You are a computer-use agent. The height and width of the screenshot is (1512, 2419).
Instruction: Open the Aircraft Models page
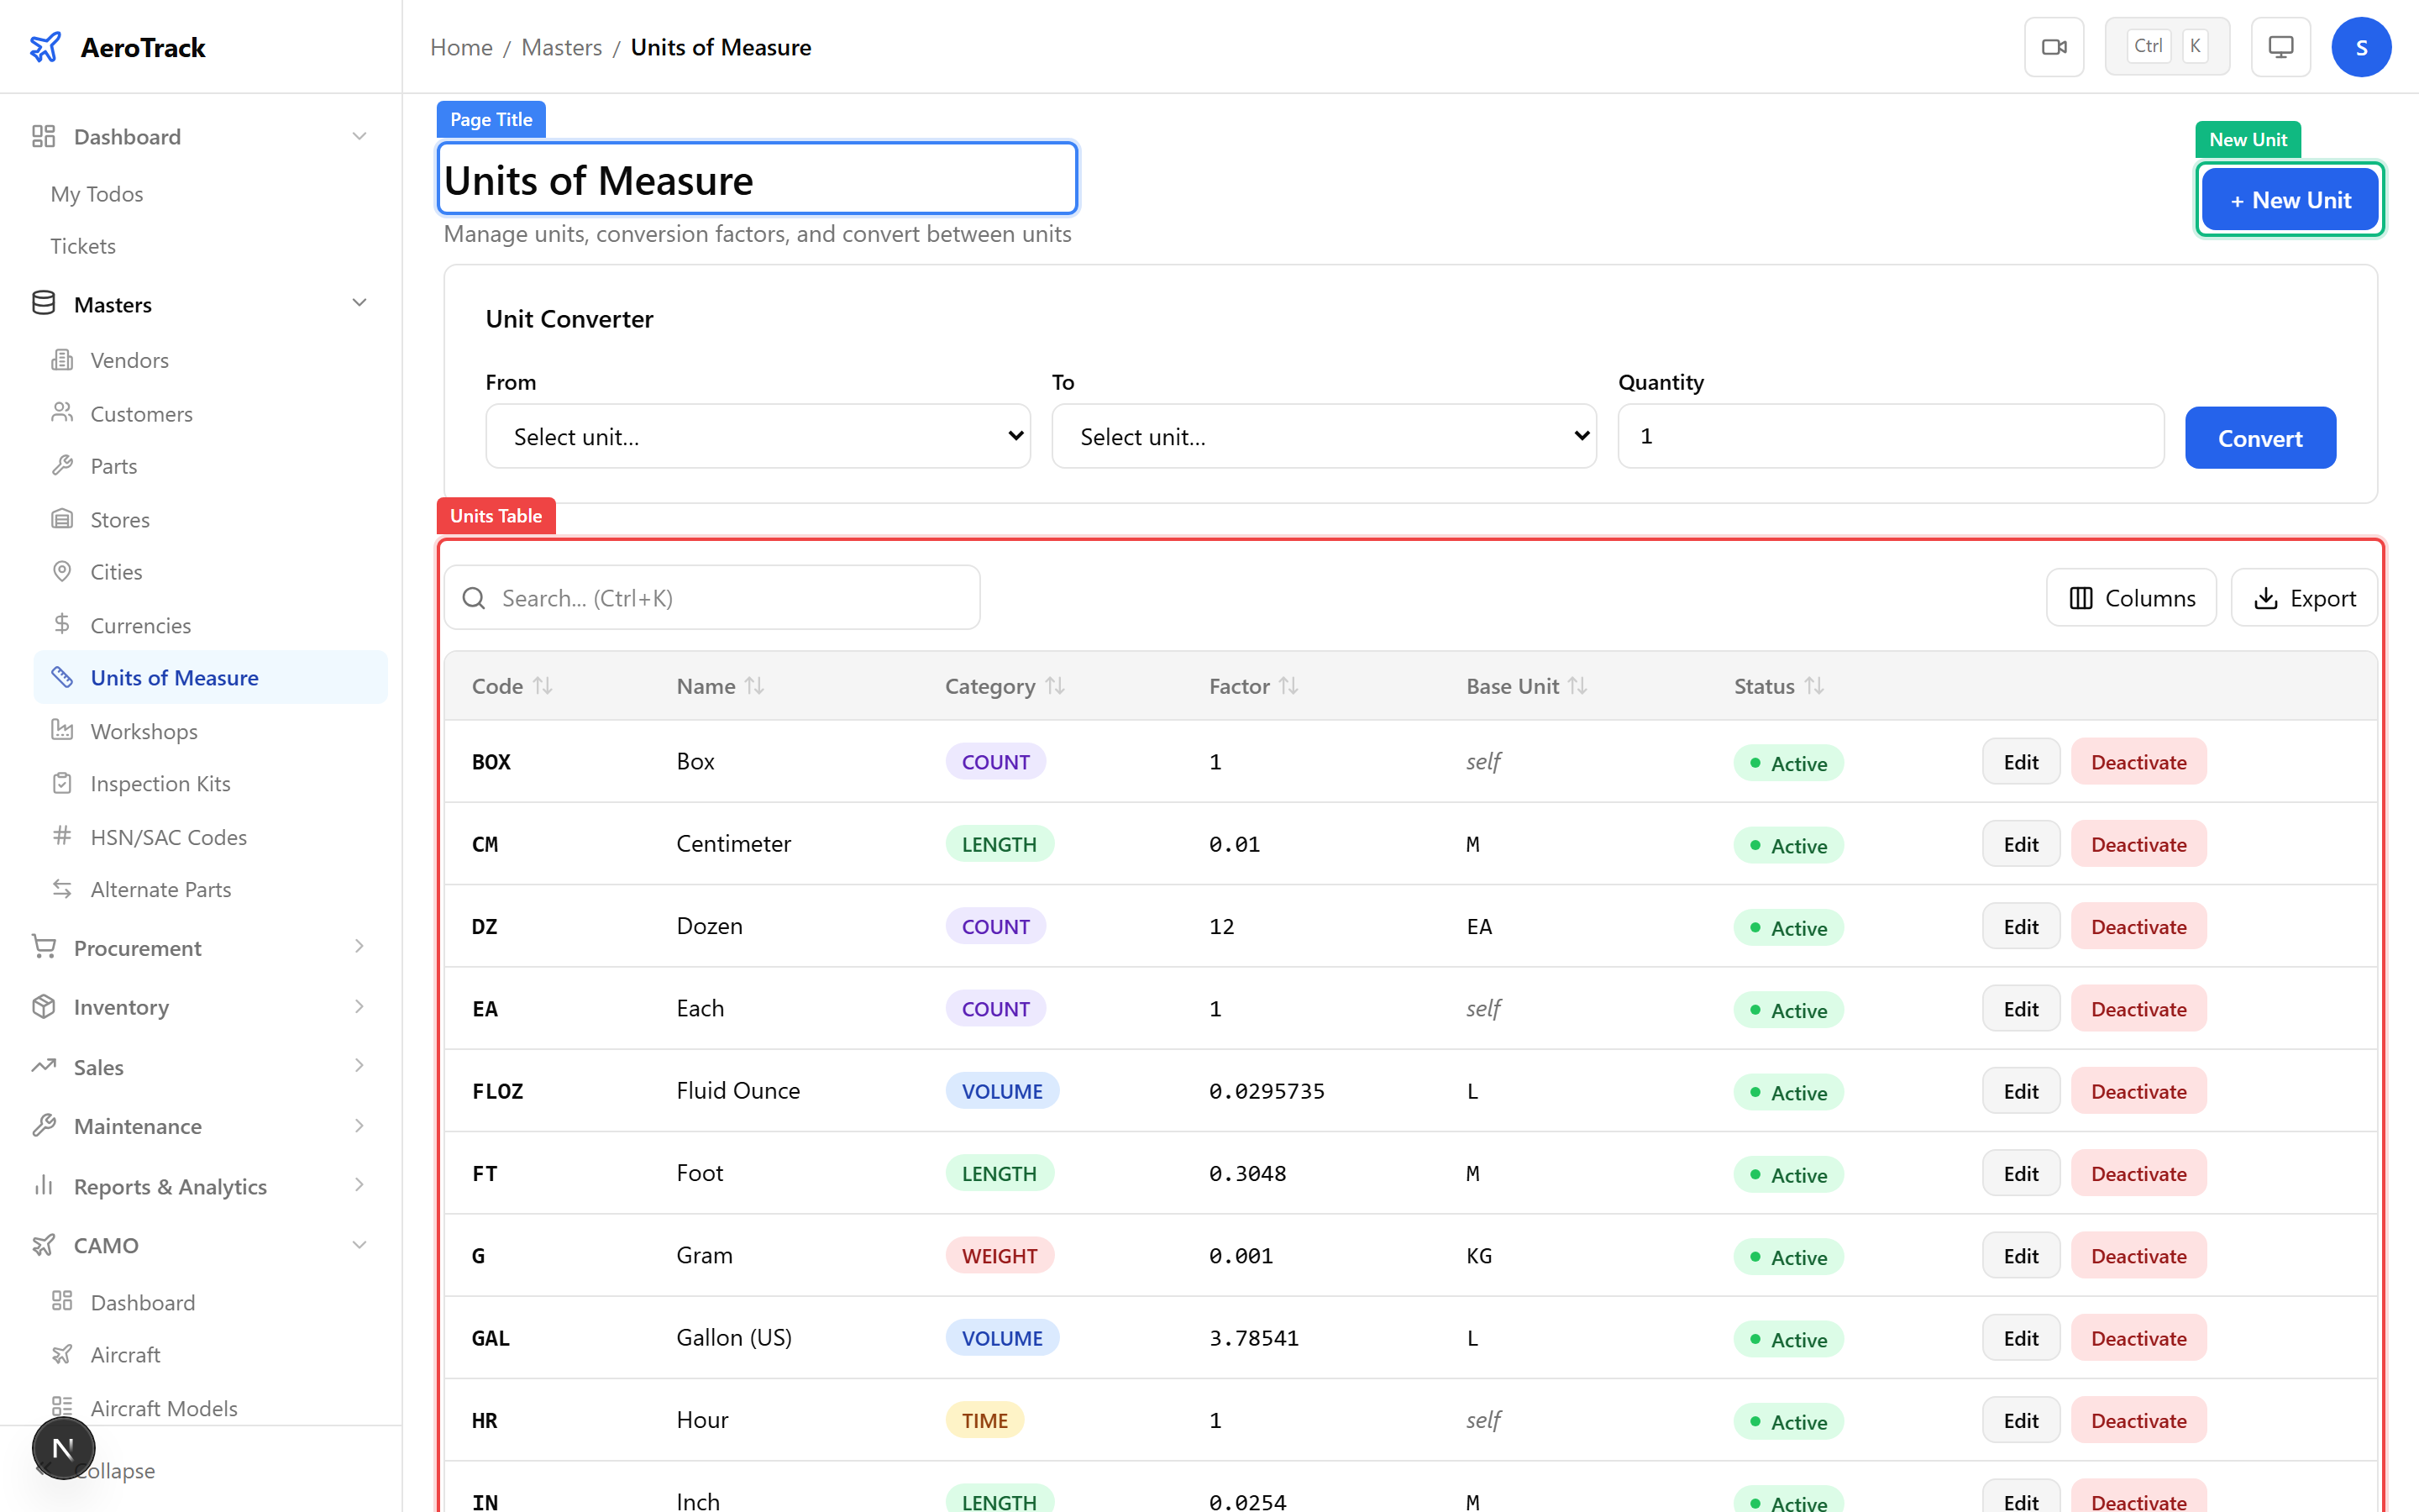click(x=165, y=1407)
